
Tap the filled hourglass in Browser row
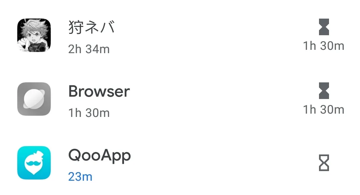click(x=324, y=91)
